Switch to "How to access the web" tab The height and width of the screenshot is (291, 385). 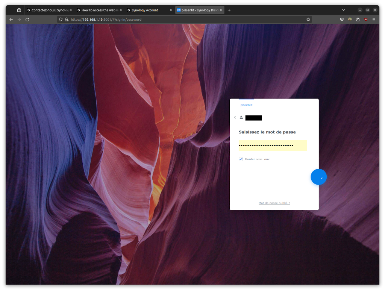pyautogui.click(x=98, y=10)
